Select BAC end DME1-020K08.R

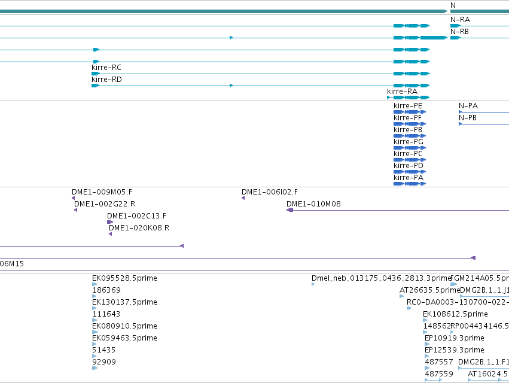111,234
